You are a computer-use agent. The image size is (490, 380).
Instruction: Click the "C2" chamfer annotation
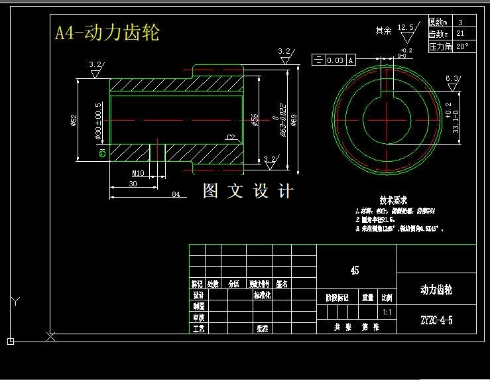231,137
